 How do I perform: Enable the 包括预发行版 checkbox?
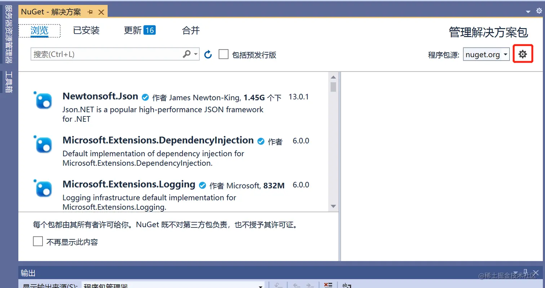(223, 54)
